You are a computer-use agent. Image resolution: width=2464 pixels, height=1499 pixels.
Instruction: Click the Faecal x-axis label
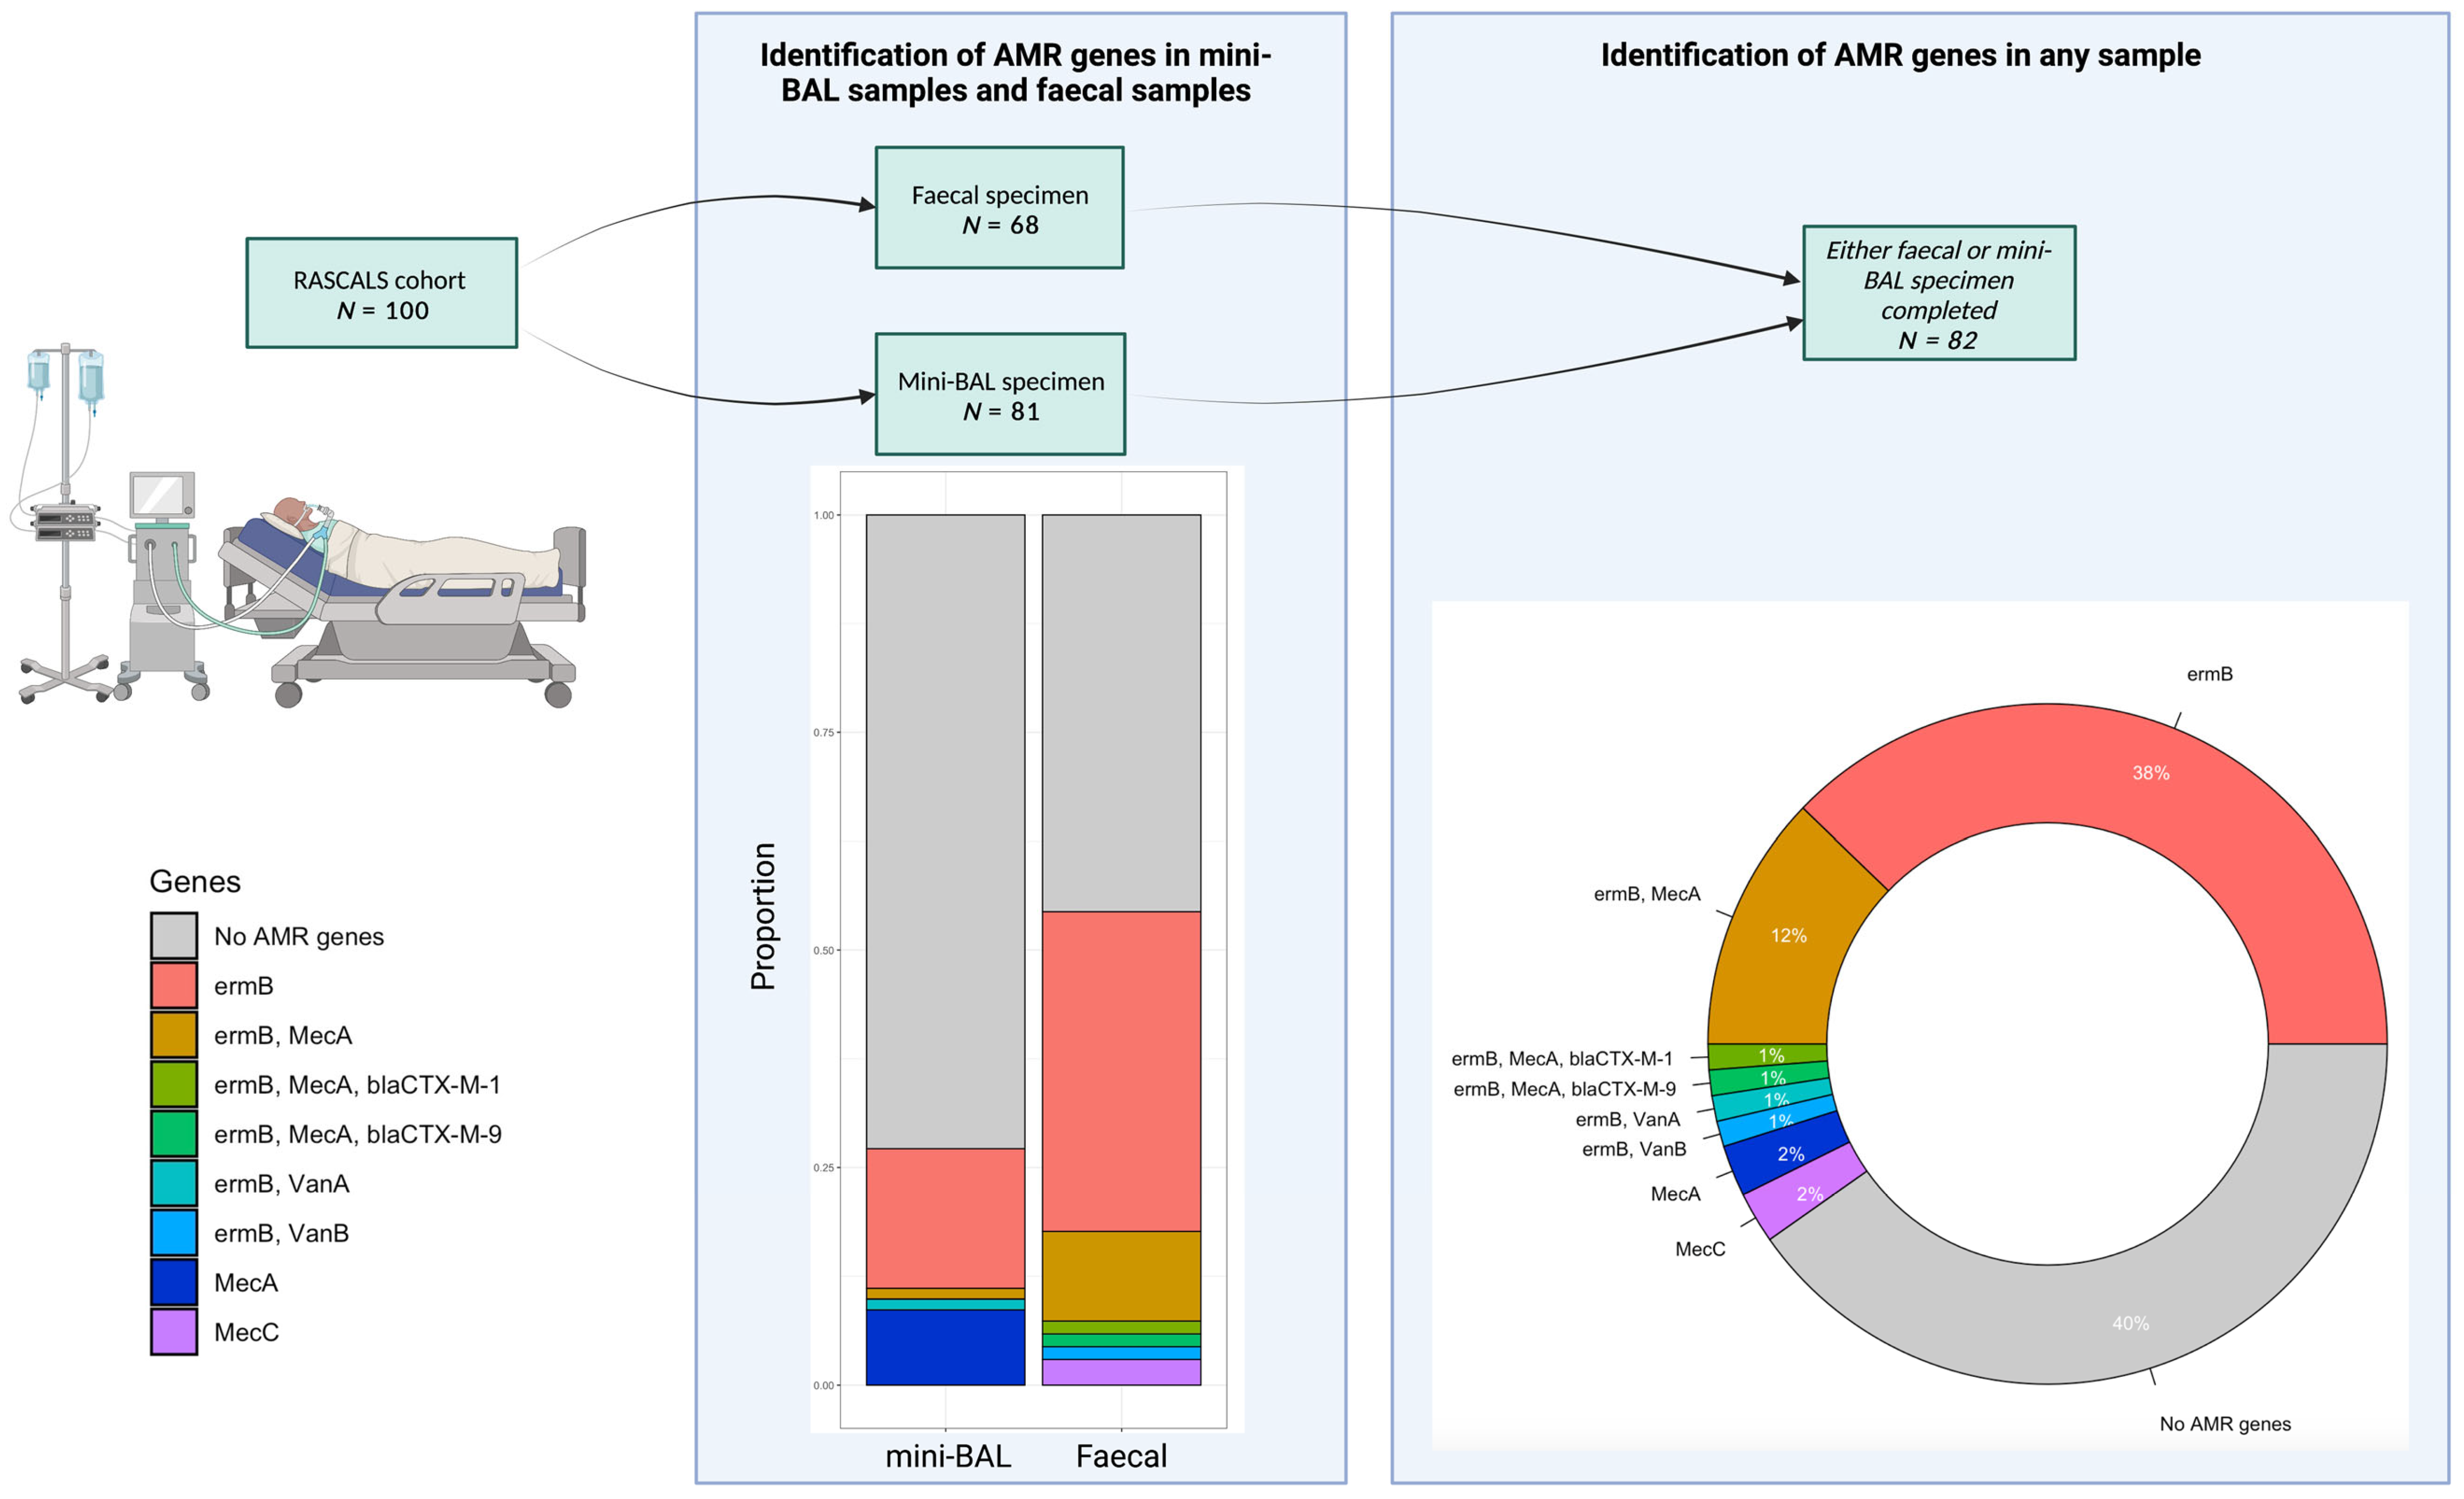point(1121,1456)
